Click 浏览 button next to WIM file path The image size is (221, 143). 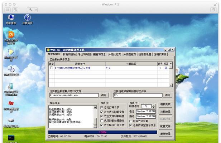tap(104, 95)
